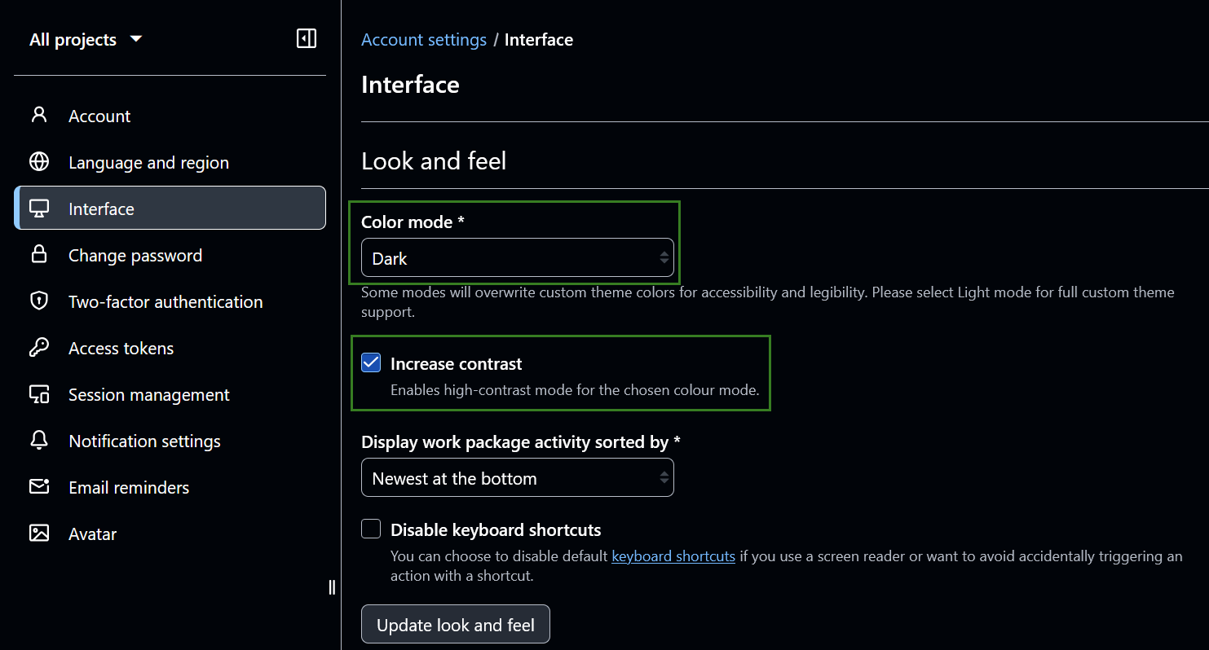Click the Notification settings bell icon
Viewport: 1209px width, 650px height.
tap(39, 440)
